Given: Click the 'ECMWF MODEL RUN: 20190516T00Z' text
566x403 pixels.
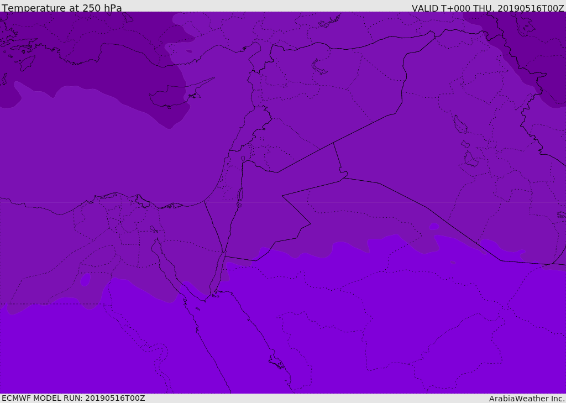Looking at the screenshot, I should [x=74, y=398].
